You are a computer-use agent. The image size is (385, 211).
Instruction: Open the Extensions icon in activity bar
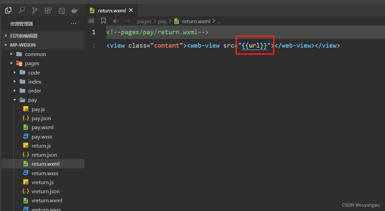(x=48, y=10)
